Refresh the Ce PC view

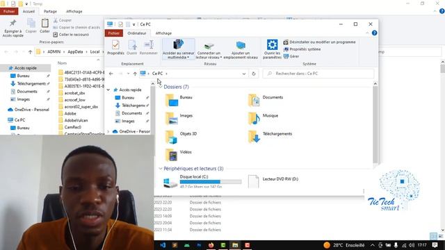point(254,74)
